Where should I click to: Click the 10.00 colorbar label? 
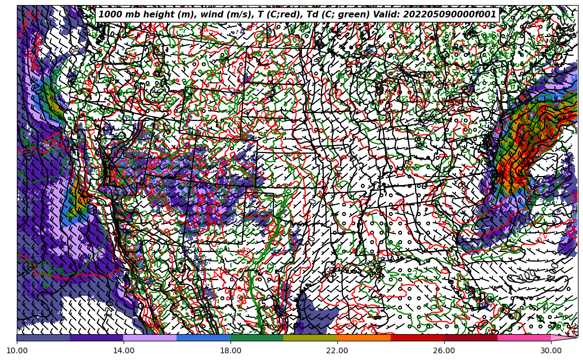coord(17,350)
